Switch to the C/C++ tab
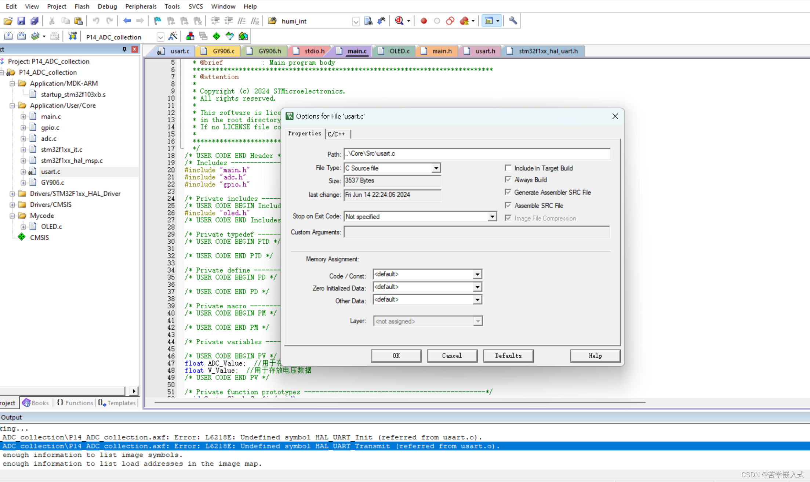 pos(337,134)
